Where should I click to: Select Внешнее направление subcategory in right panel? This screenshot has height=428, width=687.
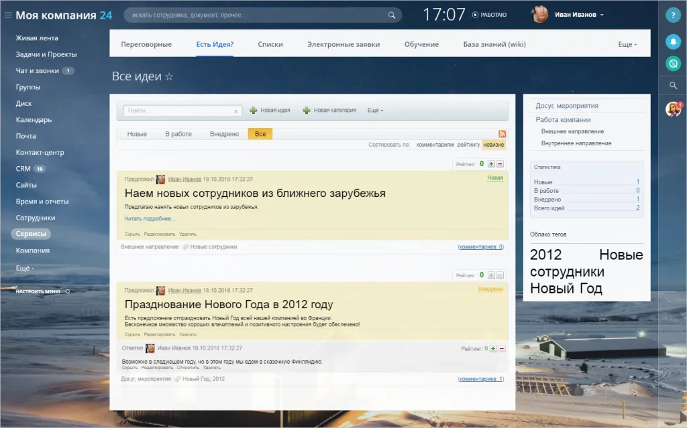coord(572,132)
